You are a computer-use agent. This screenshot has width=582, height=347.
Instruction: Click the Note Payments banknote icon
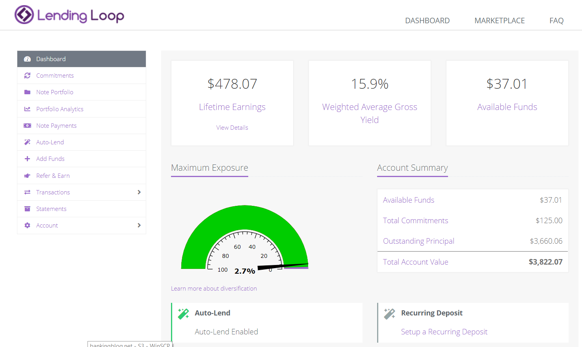point(27,125)
